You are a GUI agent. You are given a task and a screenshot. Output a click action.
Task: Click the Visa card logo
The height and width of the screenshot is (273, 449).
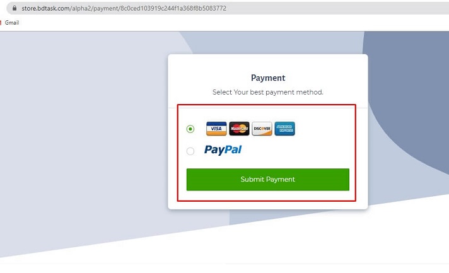click(216, 129)
